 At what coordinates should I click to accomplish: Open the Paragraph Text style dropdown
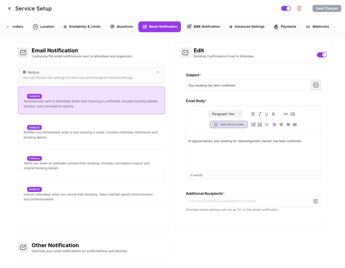(225, 114)
